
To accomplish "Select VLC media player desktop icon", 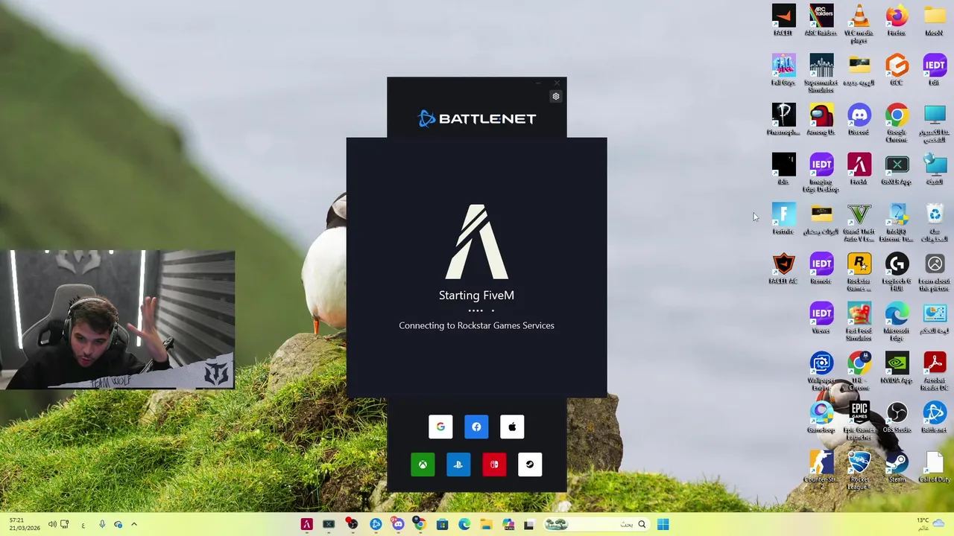I will [859, 23].
